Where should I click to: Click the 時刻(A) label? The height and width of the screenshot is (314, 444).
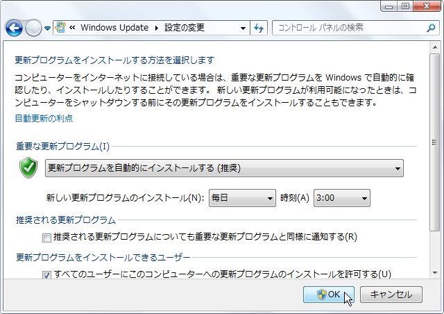click(294, 198)
